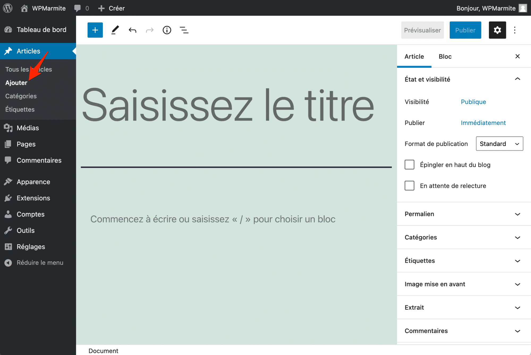Click the Publier button
The height and width of the screenshot is (355, 531).
[465, 30]
